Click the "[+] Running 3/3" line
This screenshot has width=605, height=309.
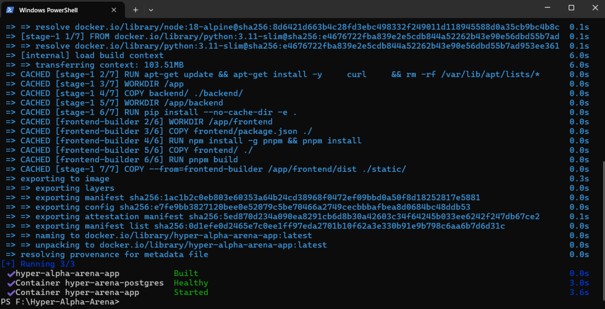point(38,264)
